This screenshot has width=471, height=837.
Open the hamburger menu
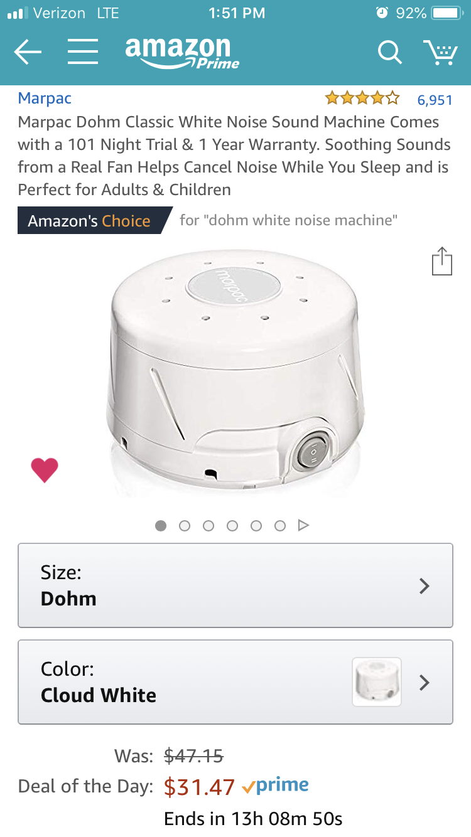[82, 53]
